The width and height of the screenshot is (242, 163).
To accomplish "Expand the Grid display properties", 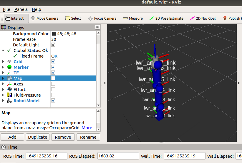I will [x=3, y=62].
